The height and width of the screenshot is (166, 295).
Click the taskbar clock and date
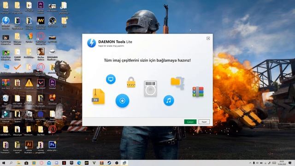tap(282, 163)
